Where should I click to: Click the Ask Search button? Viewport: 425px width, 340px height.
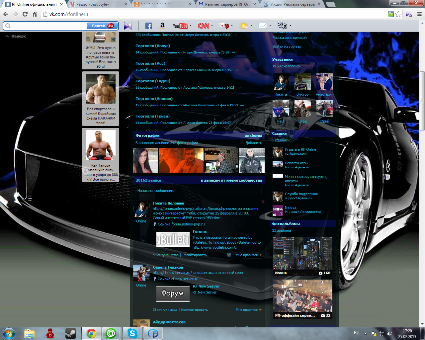tap(102, 26)
